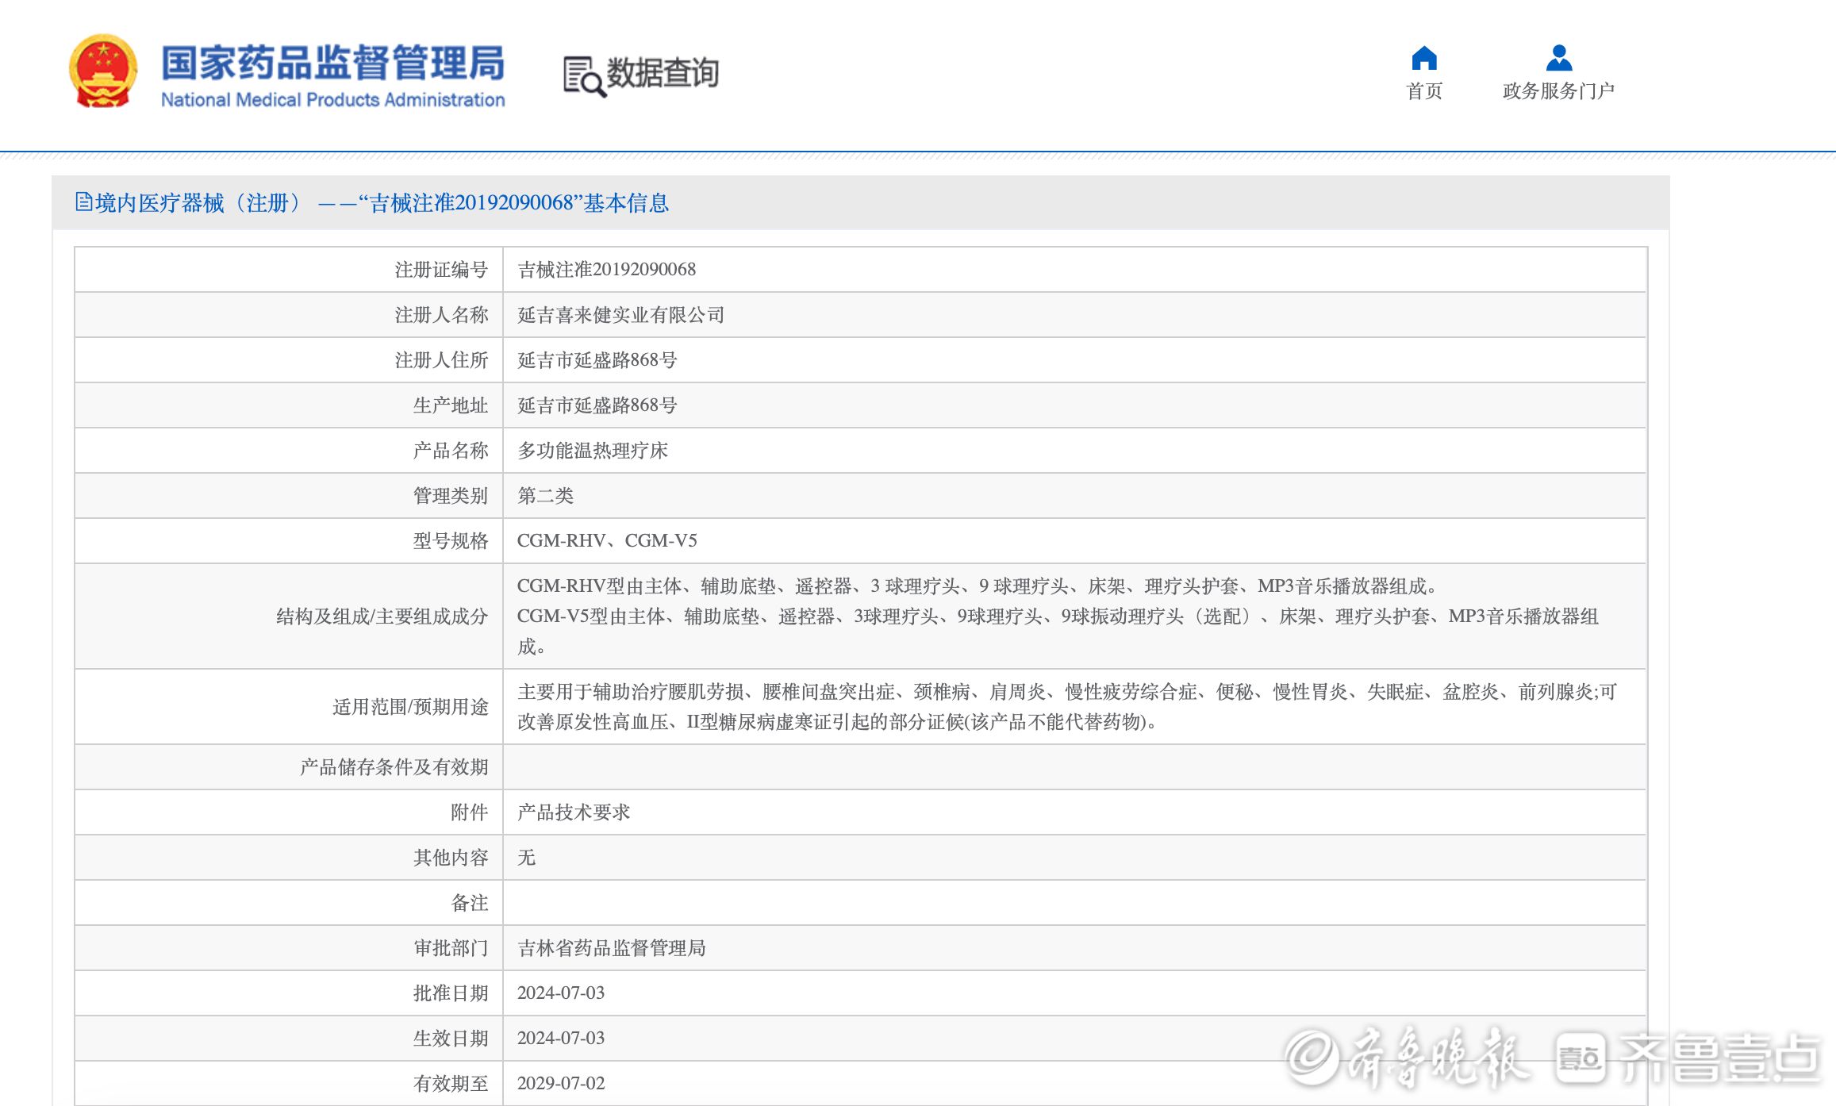Click the data query magnifier icon
Screen dimensions: 1836x1106
coord(584,77)
